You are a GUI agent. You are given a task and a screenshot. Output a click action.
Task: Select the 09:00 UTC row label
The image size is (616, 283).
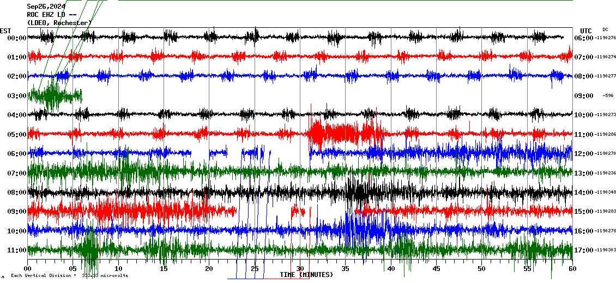(x=584, y=96)
